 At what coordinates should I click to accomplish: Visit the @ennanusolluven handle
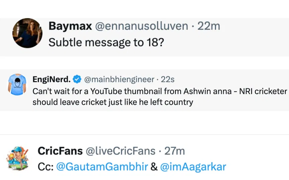141,26
